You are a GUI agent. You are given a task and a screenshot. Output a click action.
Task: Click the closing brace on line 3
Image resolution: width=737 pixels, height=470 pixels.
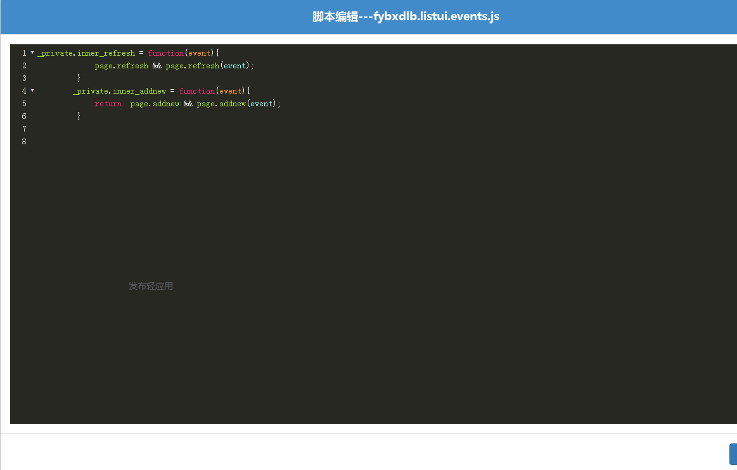79,78
